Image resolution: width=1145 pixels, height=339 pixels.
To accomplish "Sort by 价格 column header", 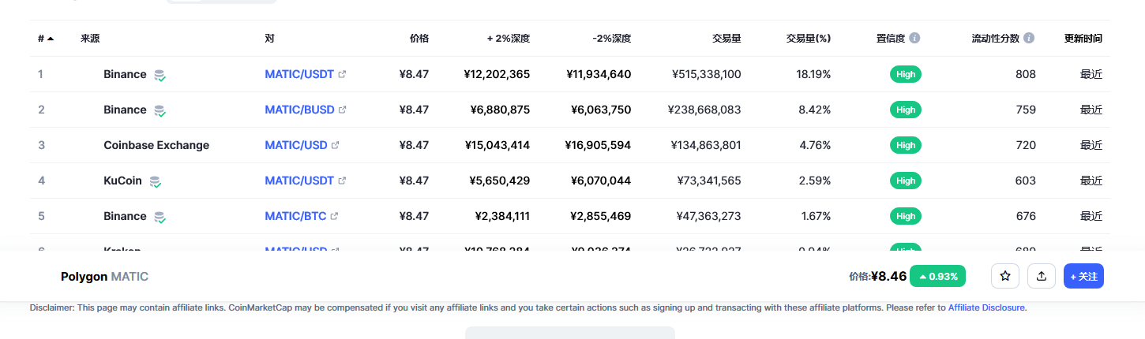I will coord(419,38).
